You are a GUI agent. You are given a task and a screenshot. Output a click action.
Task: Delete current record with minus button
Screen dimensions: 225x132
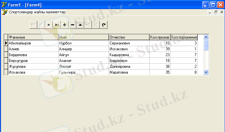(73, 25)
